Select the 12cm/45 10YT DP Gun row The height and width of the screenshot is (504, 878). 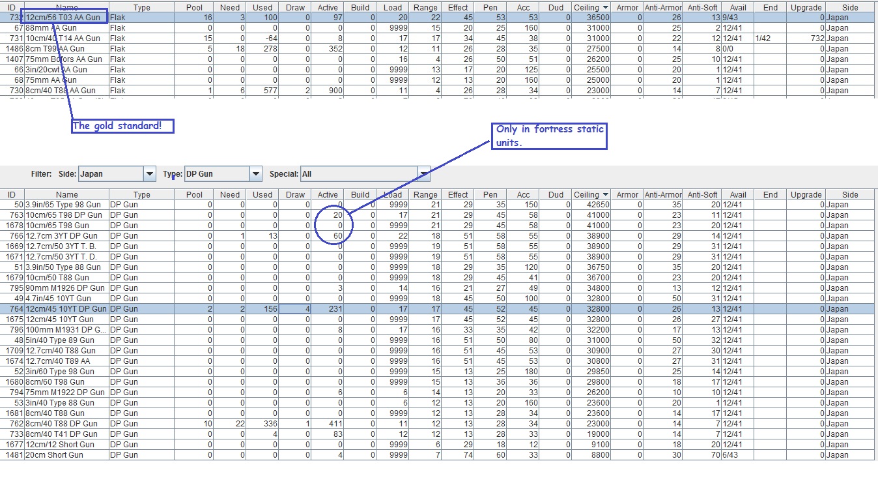pos(437,309)
